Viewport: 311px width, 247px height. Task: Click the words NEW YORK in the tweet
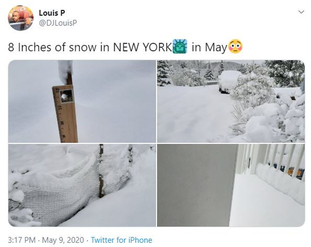(x=142, y=47)
